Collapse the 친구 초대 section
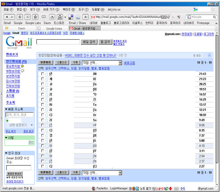Screen dimensions: 220x192 click(6, 153)
